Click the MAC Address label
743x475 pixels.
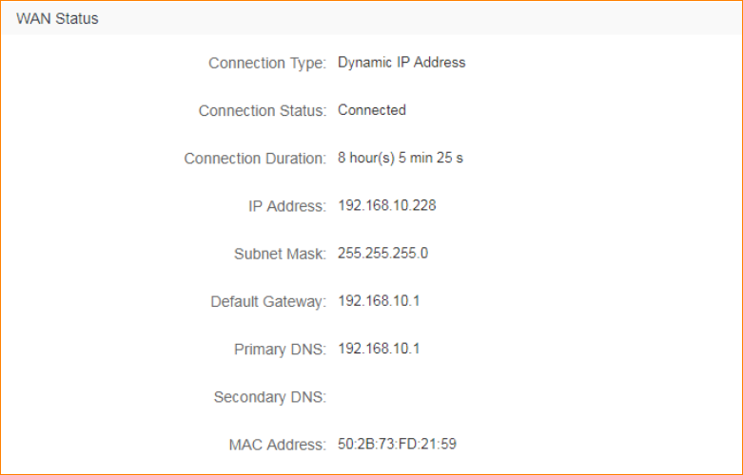278,444
